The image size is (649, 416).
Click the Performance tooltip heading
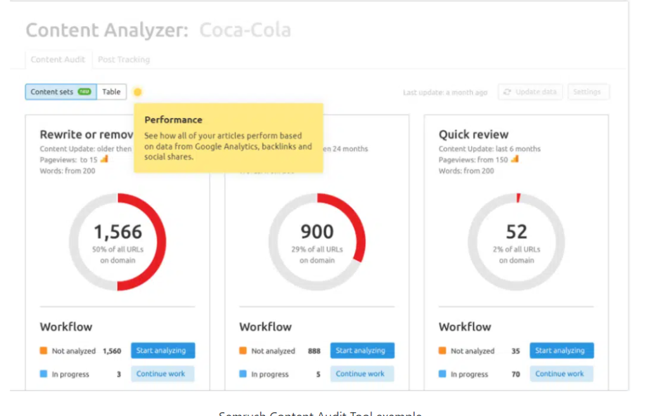[174, 120]
